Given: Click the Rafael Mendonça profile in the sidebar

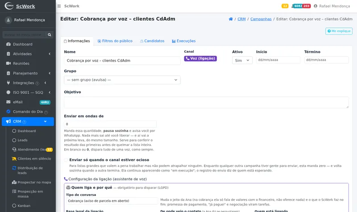Looking at the screenshot, I should point(25,20).
